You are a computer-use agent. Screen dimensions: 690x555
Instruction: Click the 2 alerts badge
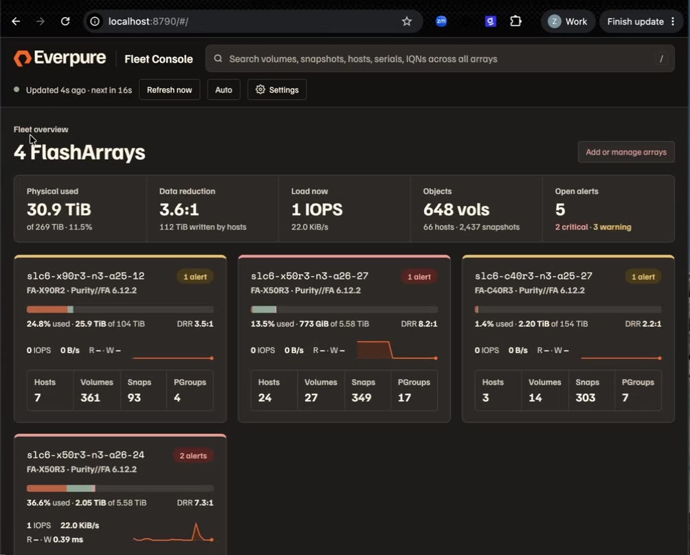pyautogui.click(x=192, y=455)
